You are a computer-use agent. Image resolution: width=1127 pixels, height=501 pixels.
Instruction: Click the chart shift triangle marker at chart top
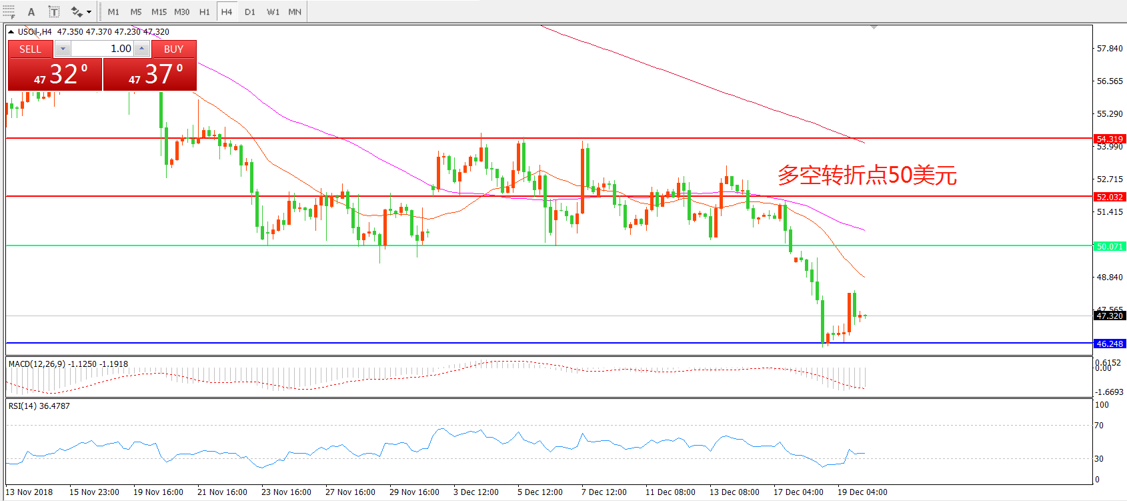[874, 27]
